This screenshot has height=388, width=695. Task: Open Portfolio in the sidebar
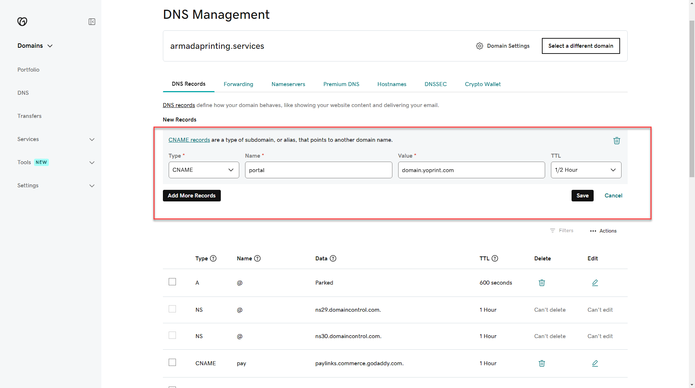pyautogui.click(x=28, y=70)
